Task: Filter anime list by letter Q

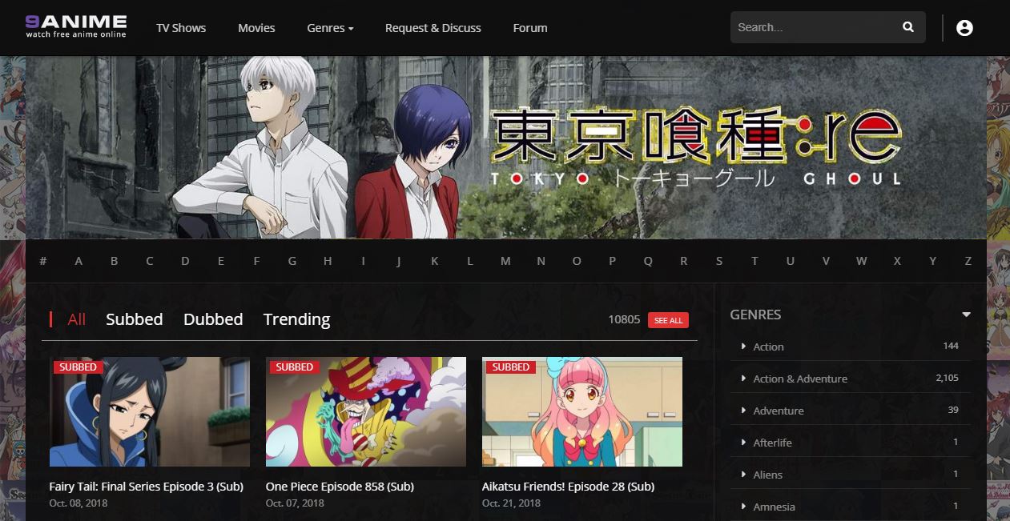Action: pos(648,261)
